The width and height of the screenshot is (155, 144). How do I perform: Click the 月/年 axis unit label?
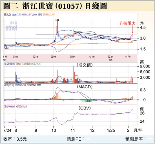coord(138,130)
